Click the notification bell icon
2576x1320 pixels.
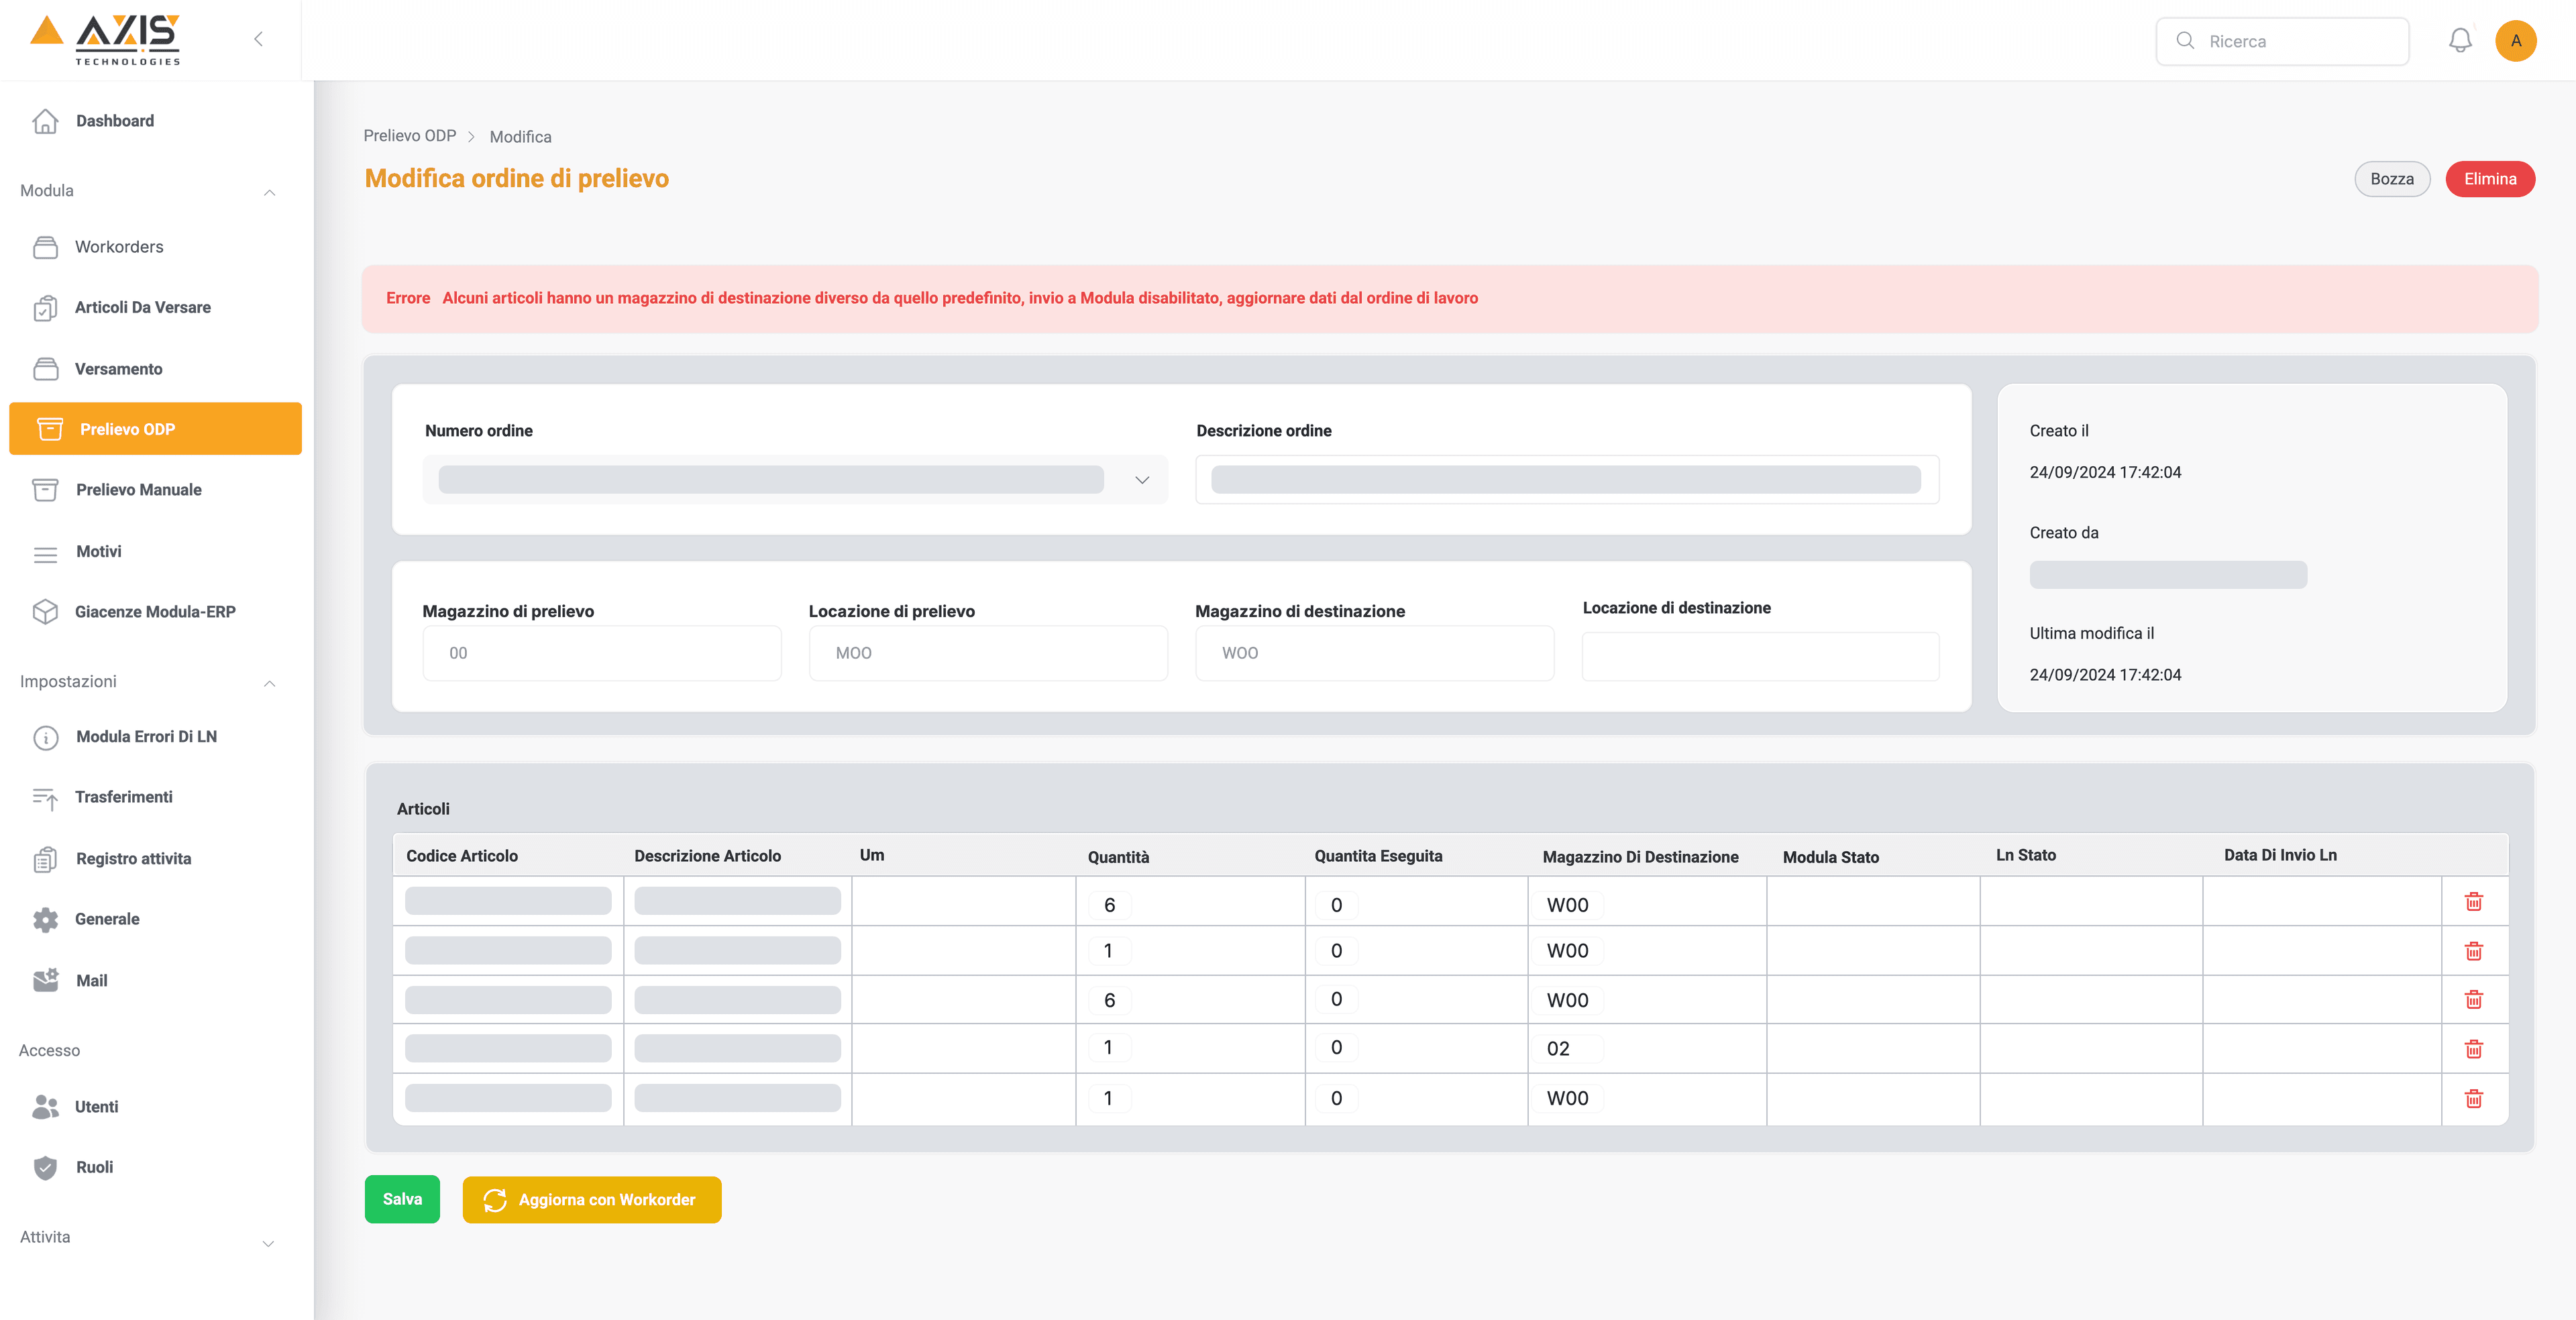pyautogui.click(x=2460, y=41)
